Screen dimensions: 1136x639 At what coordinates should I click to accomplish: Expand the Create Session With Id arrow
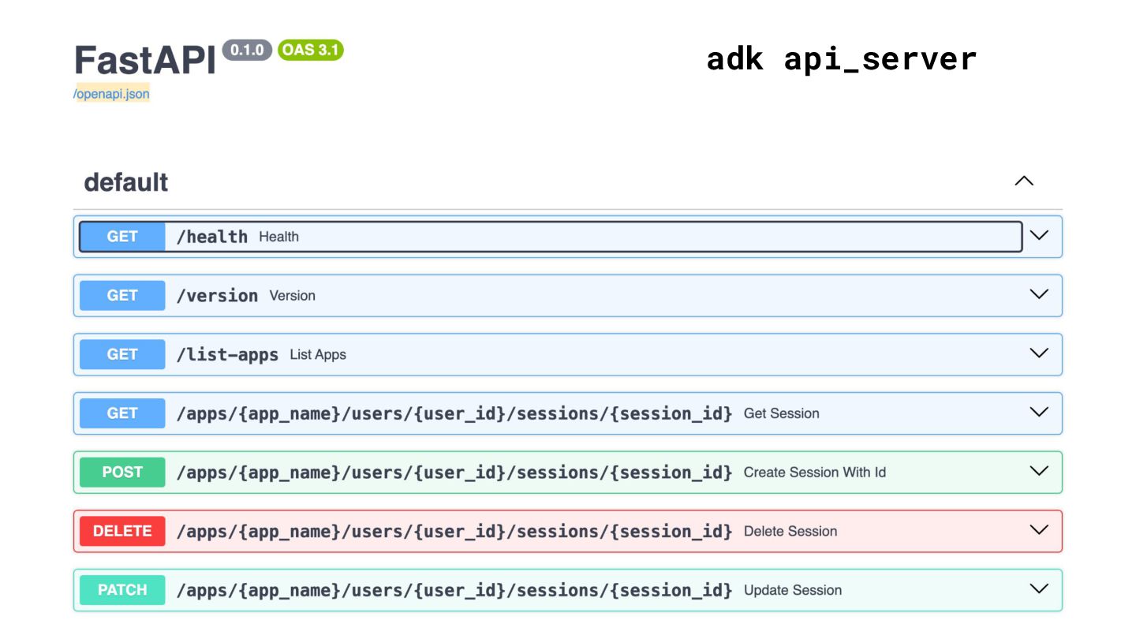tap(1039, 471)
